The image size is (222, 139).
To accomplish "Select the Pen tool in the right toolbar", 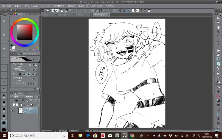I will (x=218, y=59).
